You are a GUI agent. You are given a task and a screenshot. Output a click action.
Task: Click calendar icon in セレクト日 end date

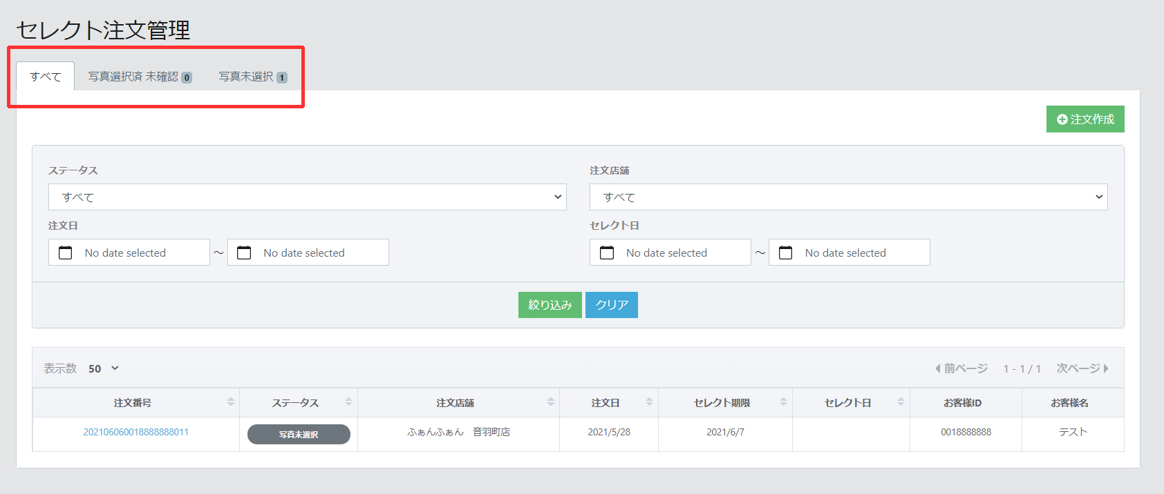click(x=786, y=253)
